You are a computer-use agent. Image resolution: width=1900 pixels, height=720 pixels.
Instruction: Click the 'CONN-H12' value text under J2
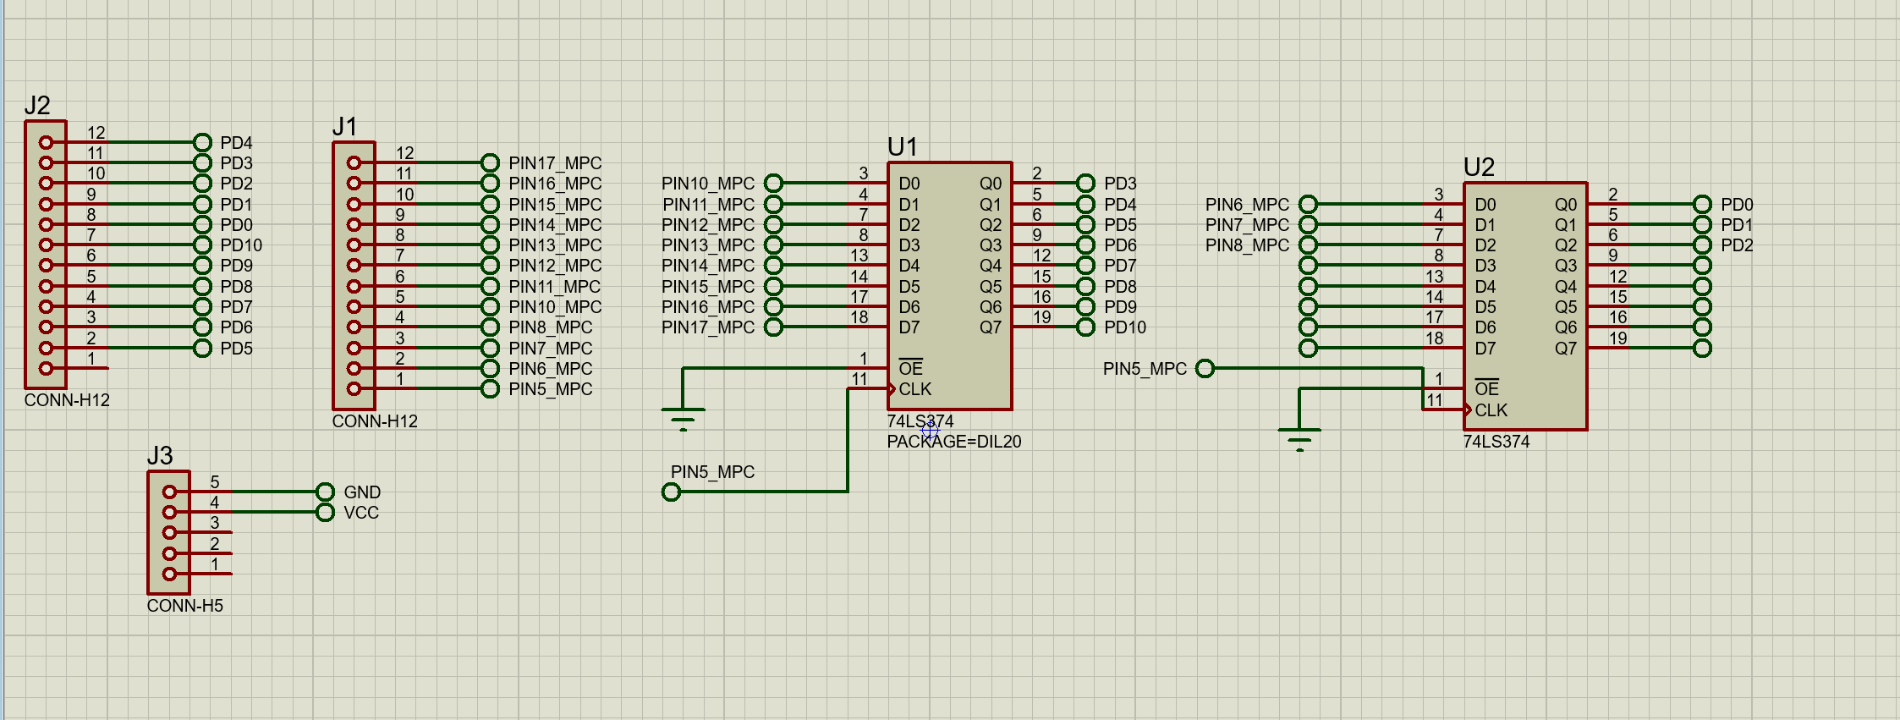point(67,400)
